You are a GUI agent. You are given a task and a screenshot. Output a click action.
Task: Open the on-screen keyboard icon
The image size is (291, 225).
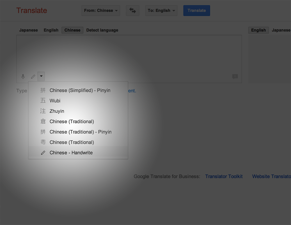235,76
